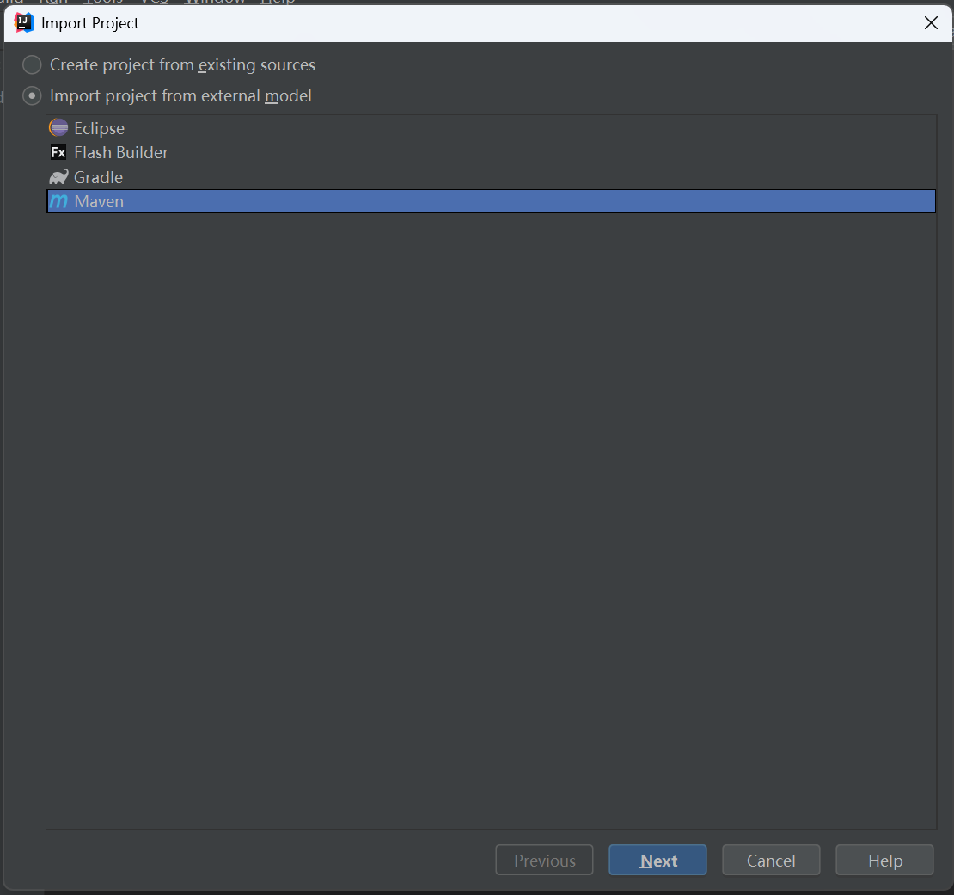Screen dimensions: 954x895
Task: Proceed with the Next button
Action: (657, 861)
